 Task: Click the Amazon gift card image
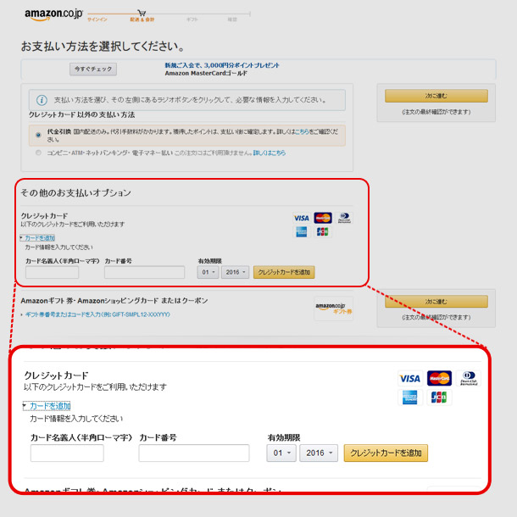coord(333,309)
